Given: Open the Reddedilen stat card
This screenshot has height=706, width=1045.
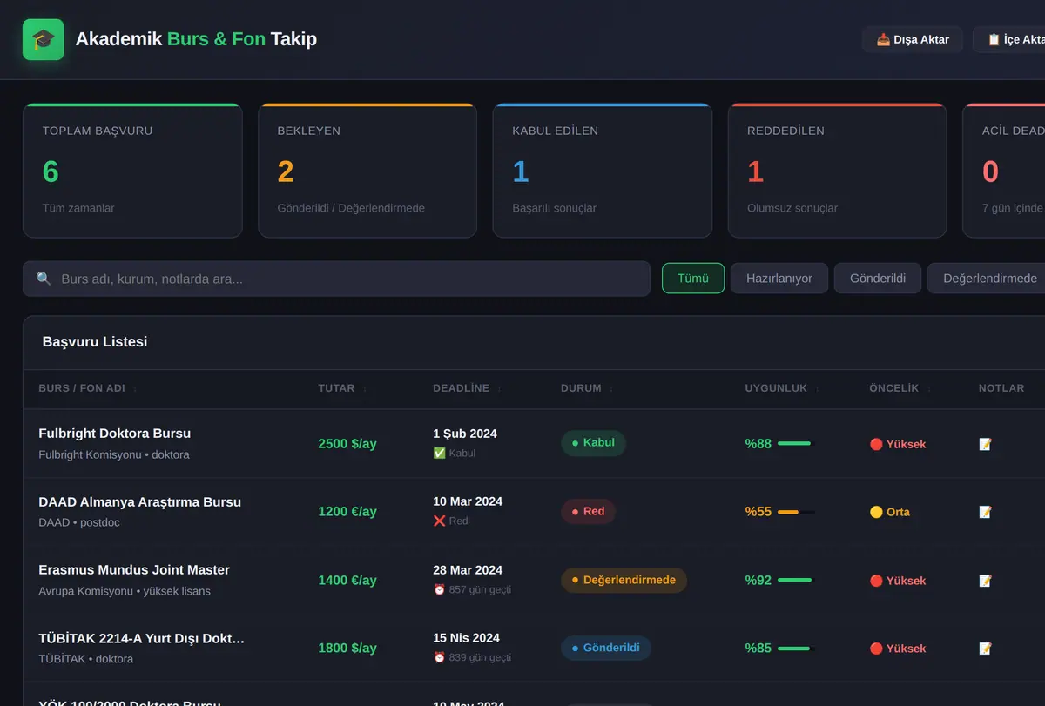Looking at the screenshot, I should tap(838, 171).
